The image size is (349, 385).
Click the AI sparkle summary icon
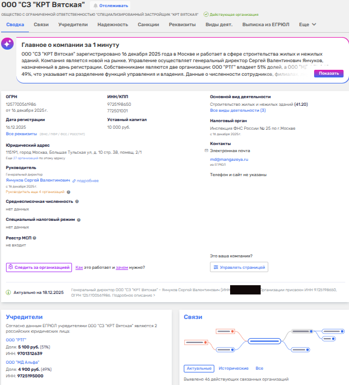pos(8,45)
